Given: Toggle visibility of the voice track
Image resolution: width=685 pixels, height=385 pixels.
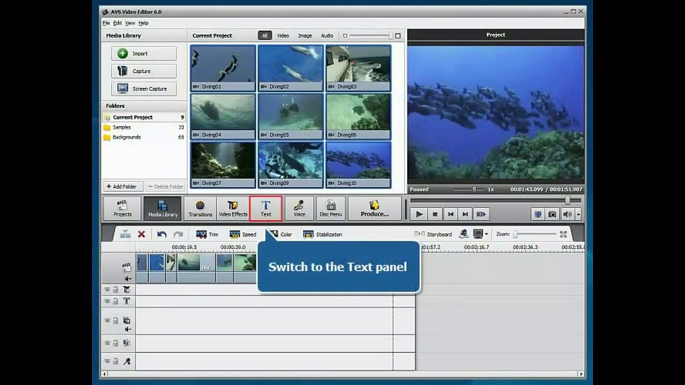Looking at the screenshot, I should point(107,361).
